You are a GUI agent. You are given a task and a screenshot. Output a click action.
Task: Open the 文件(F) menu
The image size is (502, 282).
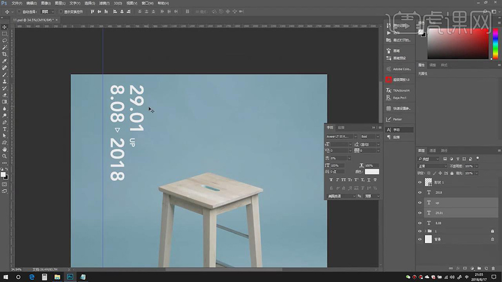17,3
